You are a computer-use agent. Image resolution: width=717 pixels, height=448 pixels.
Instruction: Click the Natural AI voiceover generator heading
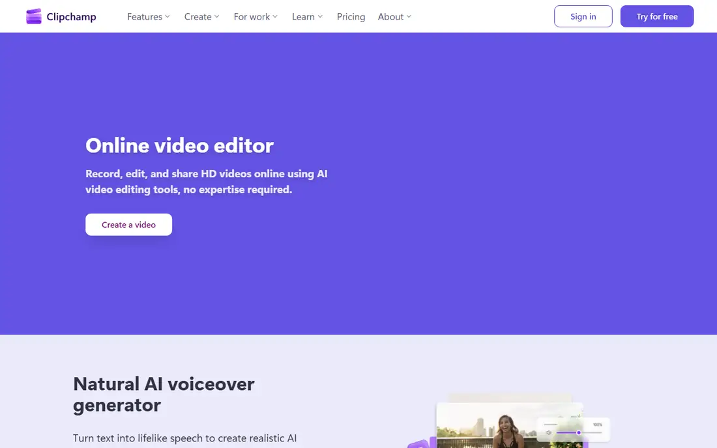click(164, 395)
